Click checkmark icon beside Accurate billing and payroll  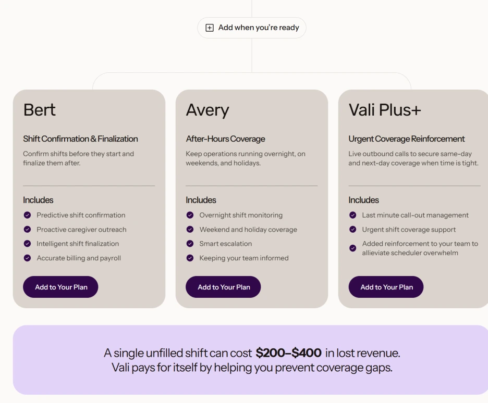click(28, 258)
